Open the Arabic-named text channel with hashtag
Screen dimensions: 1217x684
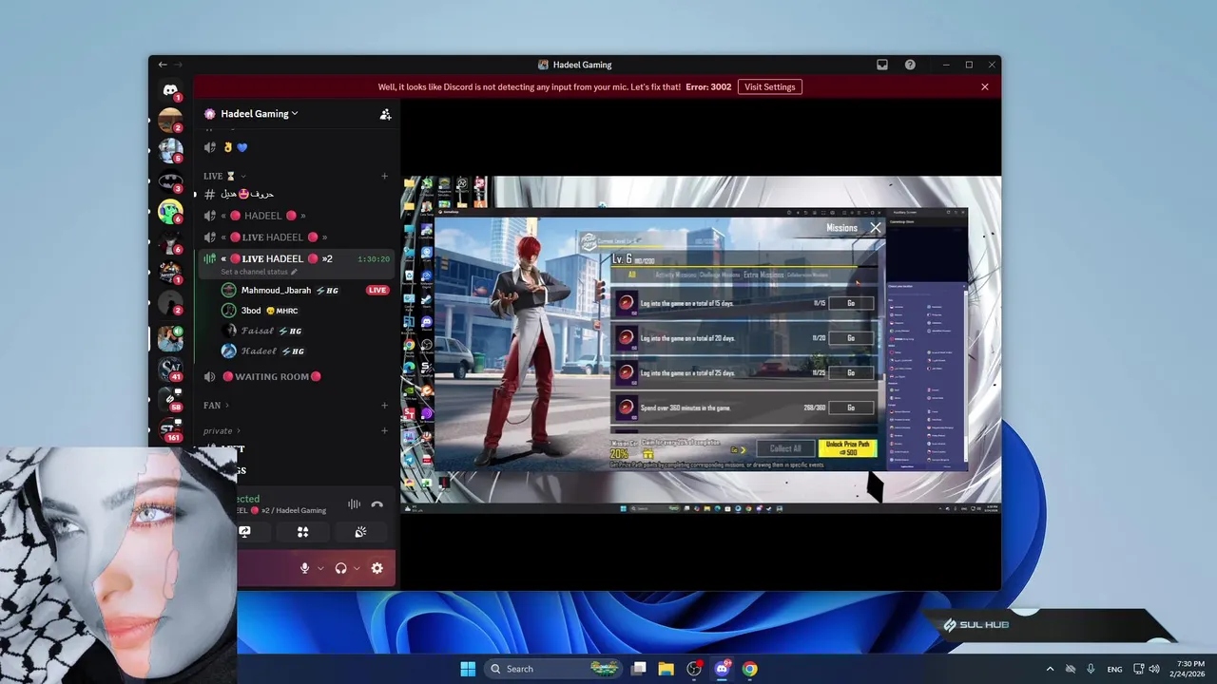click(x=296, y=194)
